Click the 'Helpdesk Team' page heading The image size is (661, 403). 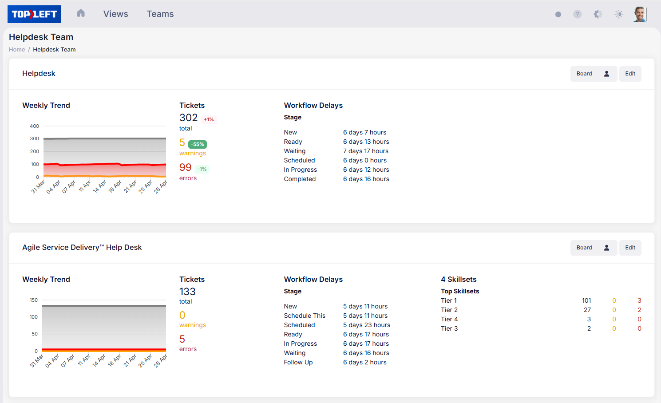click(x=41, y=37)
